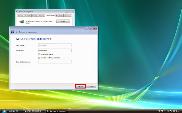The height and width of the screenshot is (113, 182).
Task: Switch to the Security tab
Action: [x=28, y=16]
